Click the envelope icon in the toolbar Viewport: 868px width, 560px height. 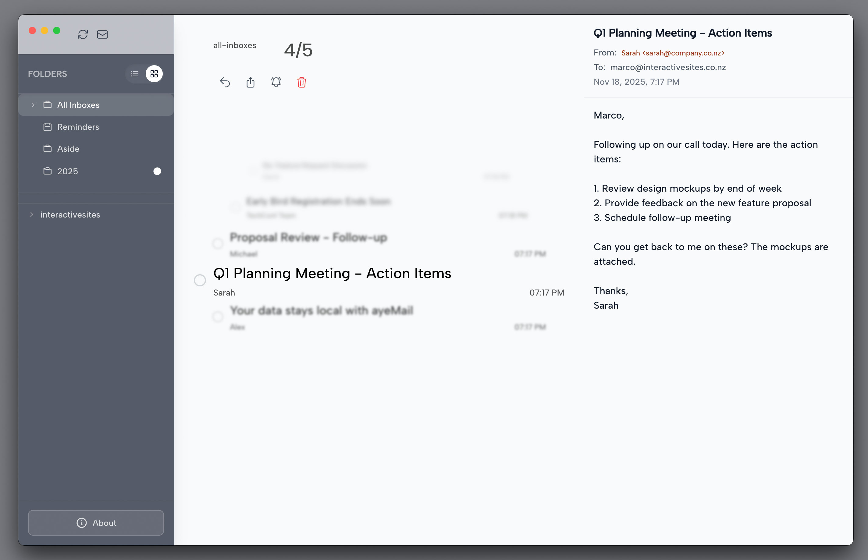[x=102, y=34]
